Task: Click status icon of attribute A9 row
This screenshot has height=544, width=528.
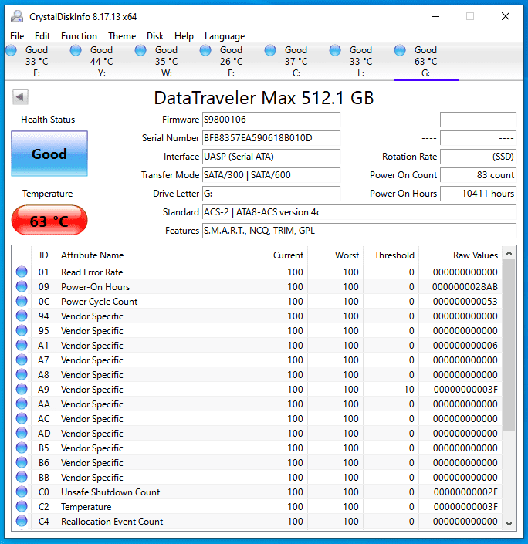Action: coord(22,389)
